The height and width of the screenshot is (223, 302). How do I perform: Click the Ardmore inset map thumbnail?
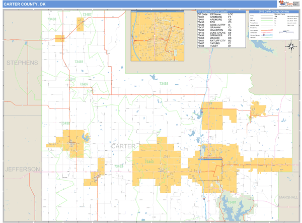point(163,30)
